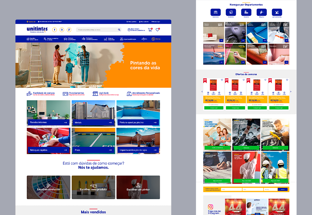Select the Industrial department factory icon
Image resolution: width=312 pixels, height=215 pixels.
tap(246, 12)
